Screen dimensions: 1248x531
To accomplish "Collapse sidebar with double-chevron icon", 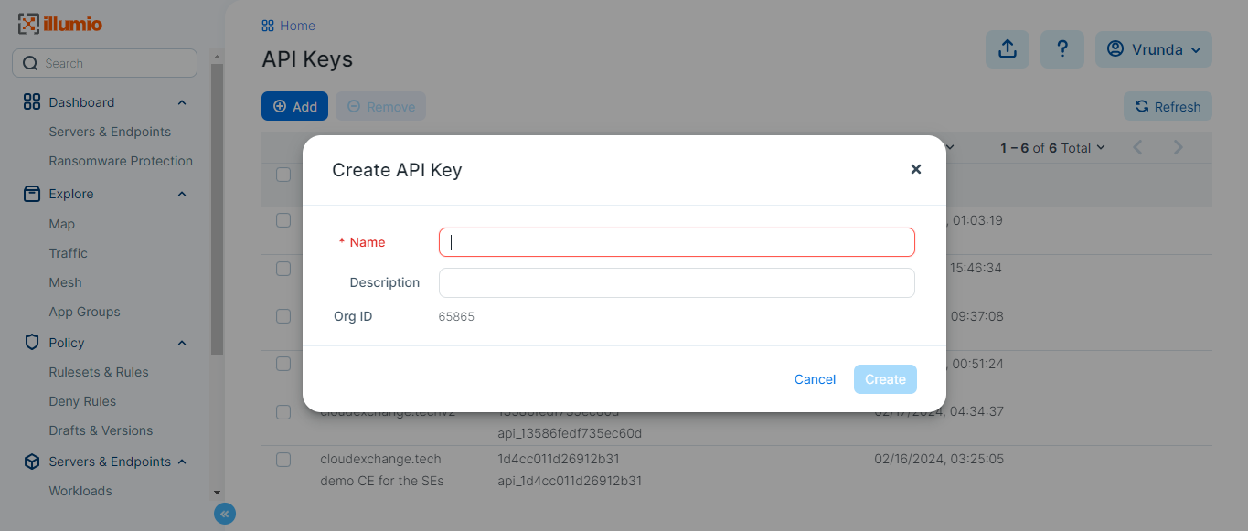I will tap(225, 514).
